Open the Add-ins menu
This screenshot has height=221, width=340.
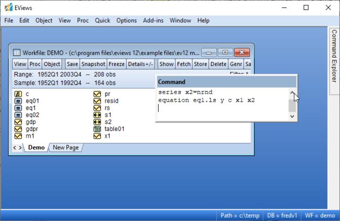point(154,21)
